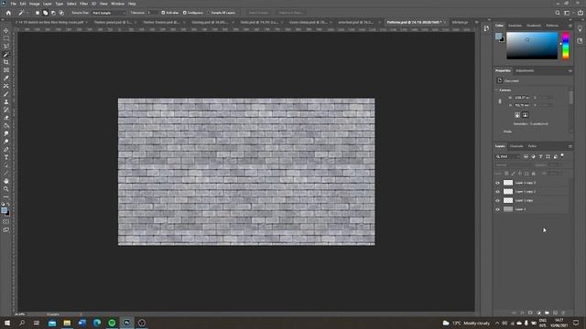The height and width of the screenshot is (329, 586).
Task: Hide the Layer 1 layer
Action: pos(497,209)
